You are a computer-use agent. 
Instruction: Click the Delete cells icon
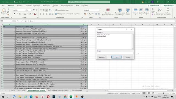(141, 10)
